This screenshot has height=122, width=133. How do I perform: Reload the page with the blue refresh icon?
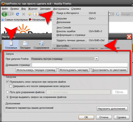tap(17, 14)
